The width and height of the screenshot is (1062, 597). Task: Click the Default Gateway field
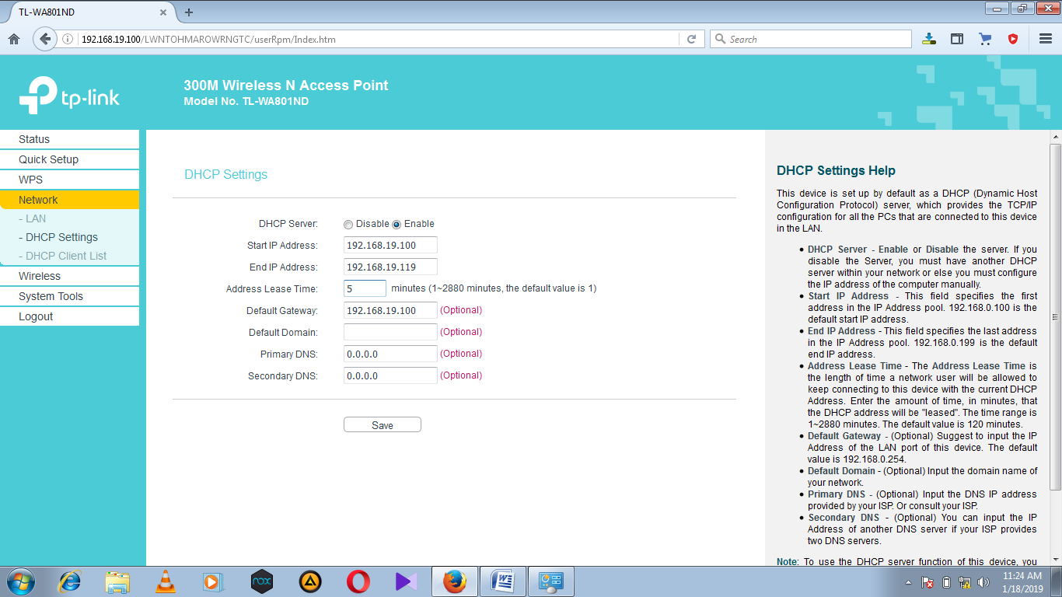click(390, 310)
